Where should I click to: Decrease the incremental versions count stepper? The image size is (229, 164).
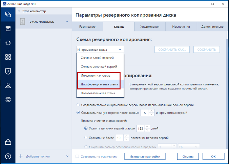pos(152,114)
